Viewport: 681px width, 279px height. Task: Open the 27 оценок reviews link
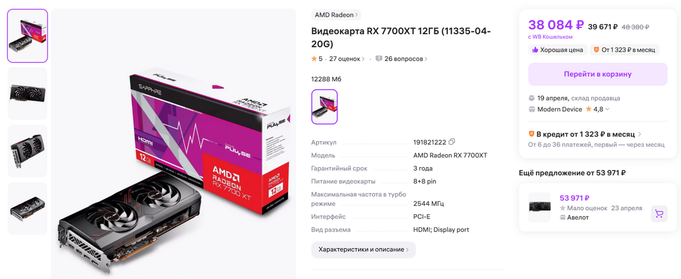point(347,59)
